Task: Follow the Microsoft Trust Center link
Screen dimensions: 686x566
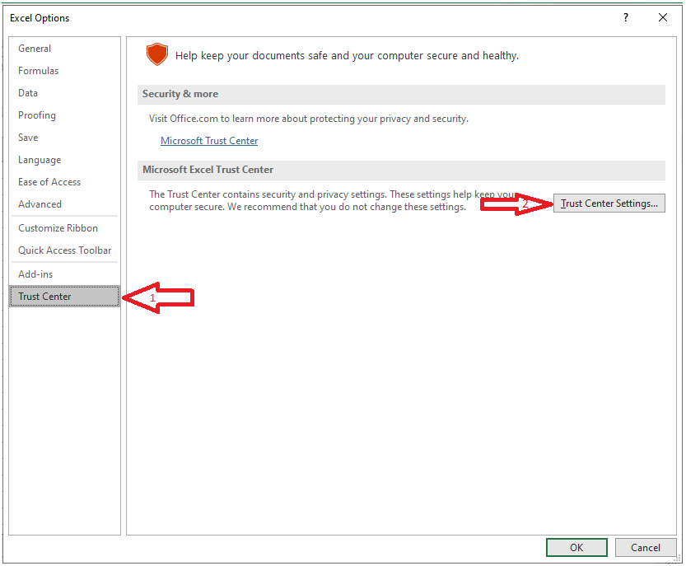Action: (x=209, y=141)
